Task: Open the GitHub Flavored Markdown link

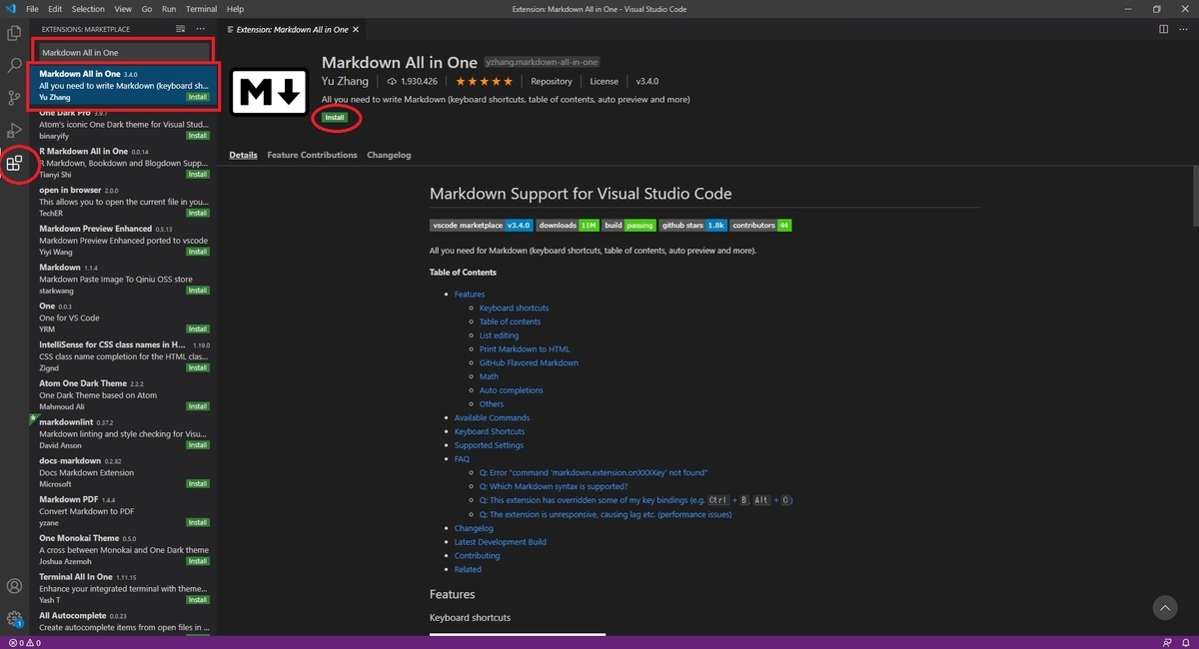Action: pos(529,363)
